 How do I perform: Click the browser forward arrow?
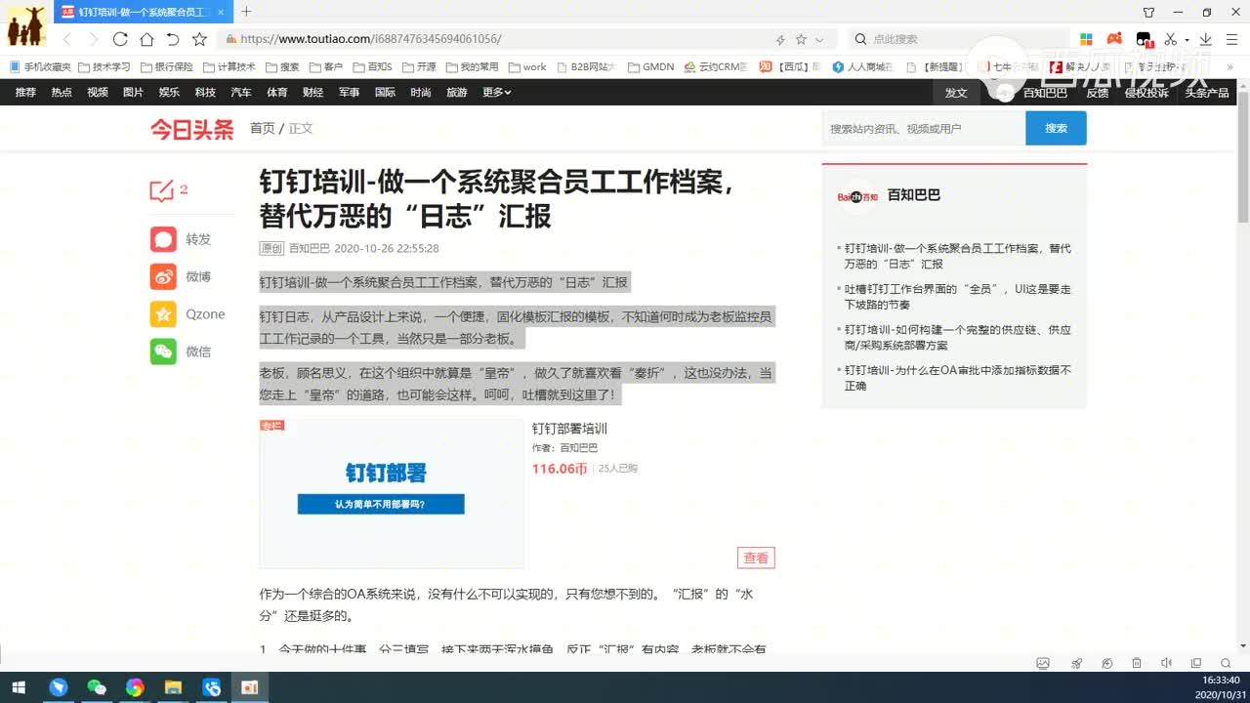click(x=94, y=39)
